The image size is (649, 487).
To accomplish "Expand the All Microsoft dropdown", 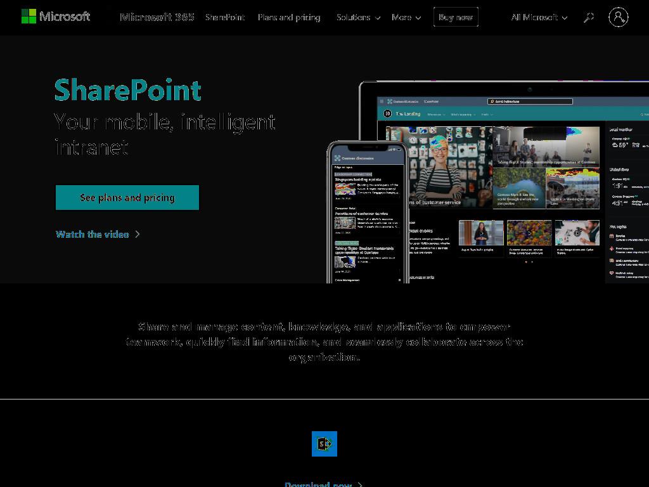I will click(539, 17).
